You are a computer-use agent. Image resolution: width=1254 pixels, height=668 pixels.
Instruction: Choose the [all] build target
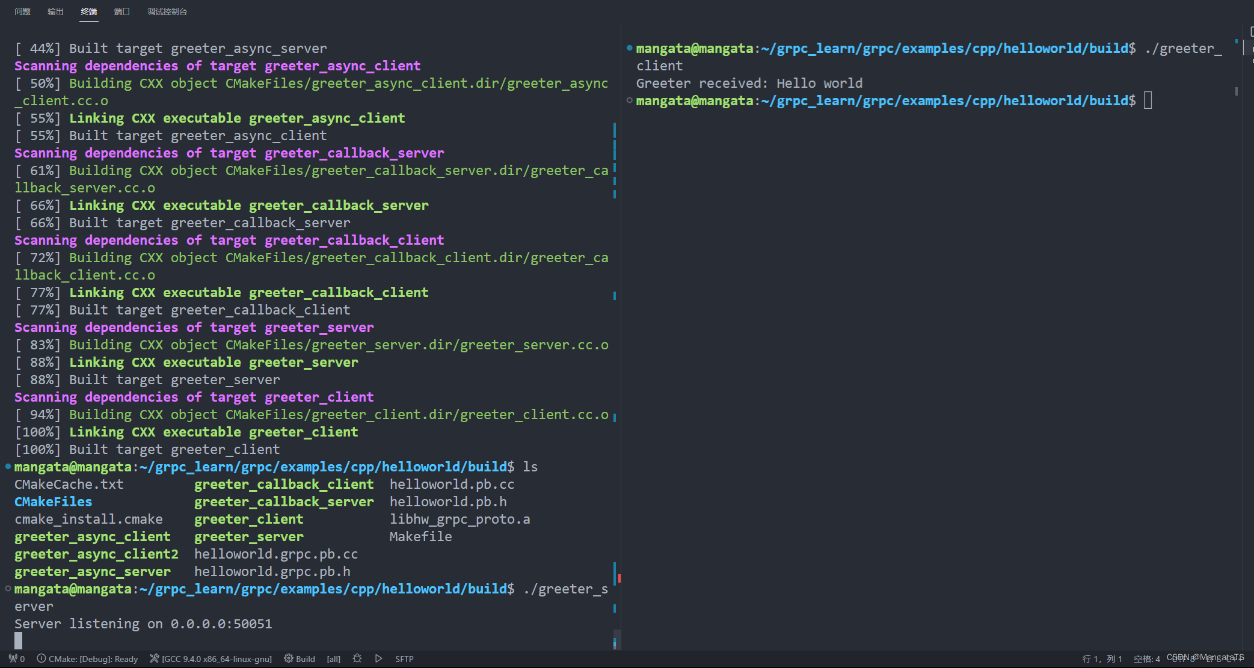pyautogui.click(x=333, y=658)
